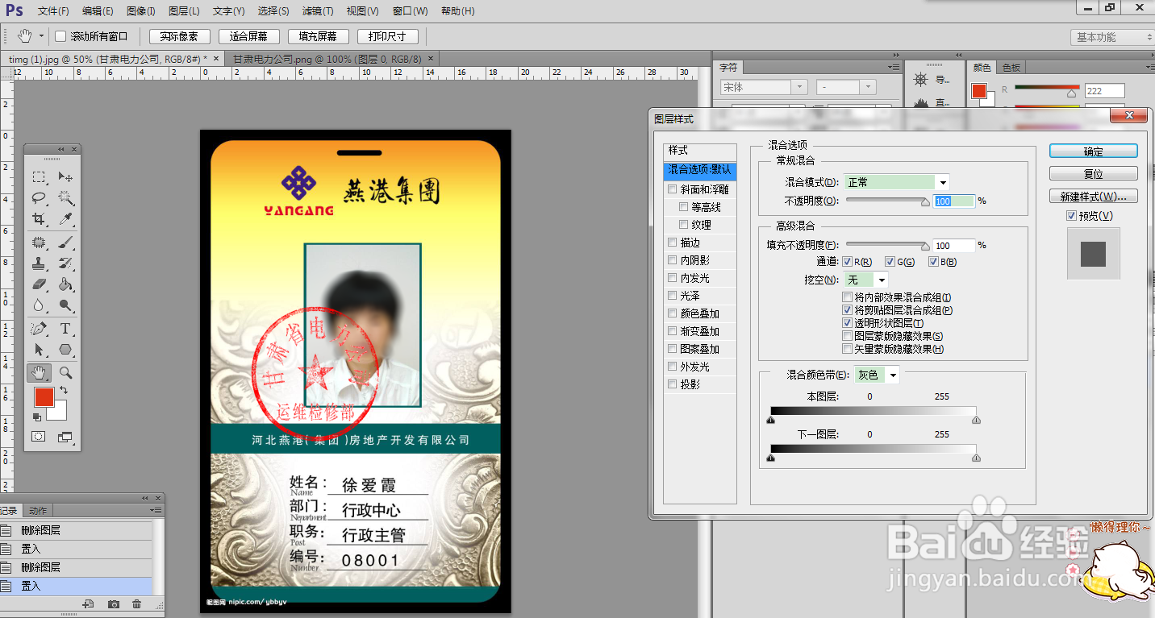This screenshot has height=618, width=1155.
Task: Select the Move tool
Action: pos(66,176)
